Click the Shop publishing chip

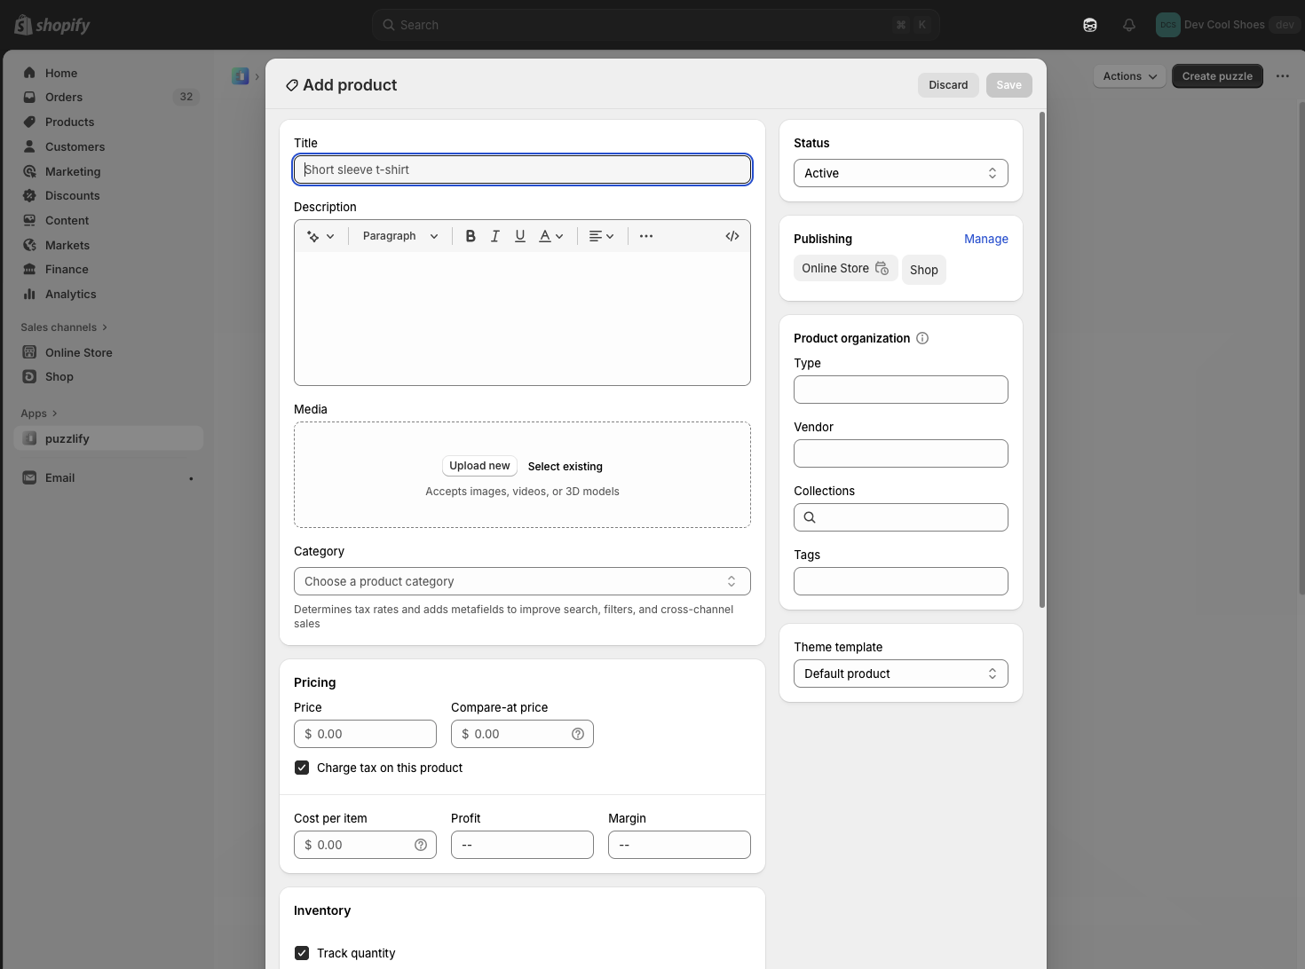(x=924, y=270)
